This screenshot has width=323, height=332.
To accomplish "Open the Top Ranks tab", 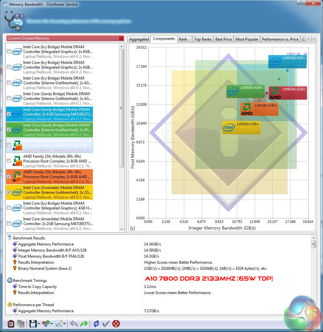I will point(203,39).
